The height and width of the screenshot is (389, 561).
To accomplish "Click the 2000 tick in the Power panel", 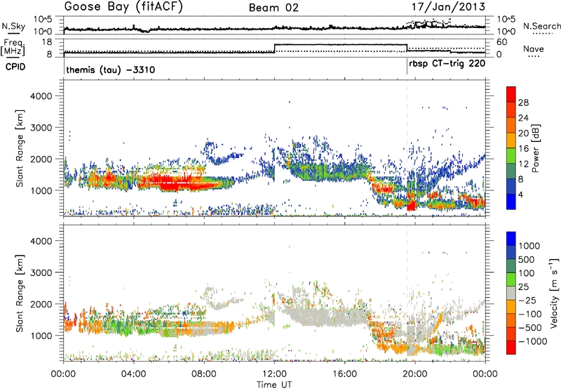I will [x=41, y=159].
